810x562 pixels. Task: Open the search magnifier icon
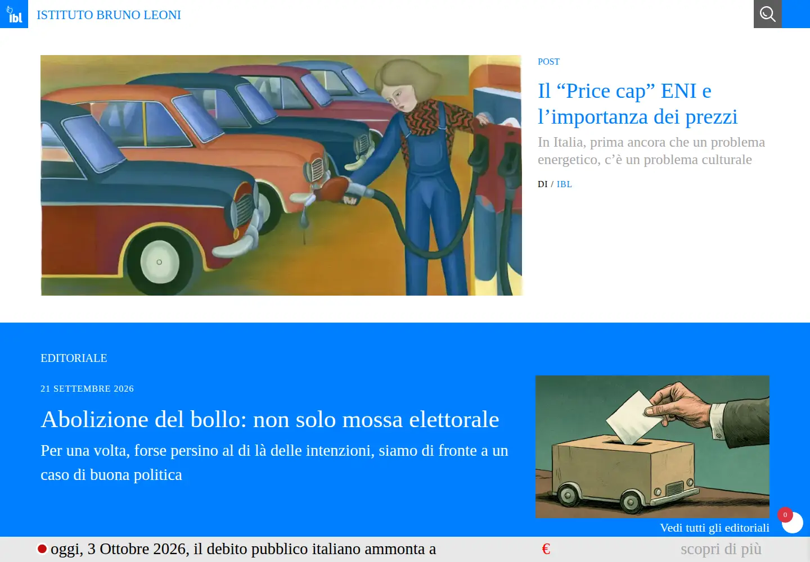click(x=768, y=14)
